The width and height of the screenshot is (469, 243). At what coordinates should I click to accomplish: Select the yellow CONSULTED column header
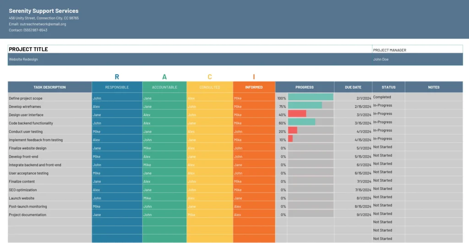[x=209, y=87]
